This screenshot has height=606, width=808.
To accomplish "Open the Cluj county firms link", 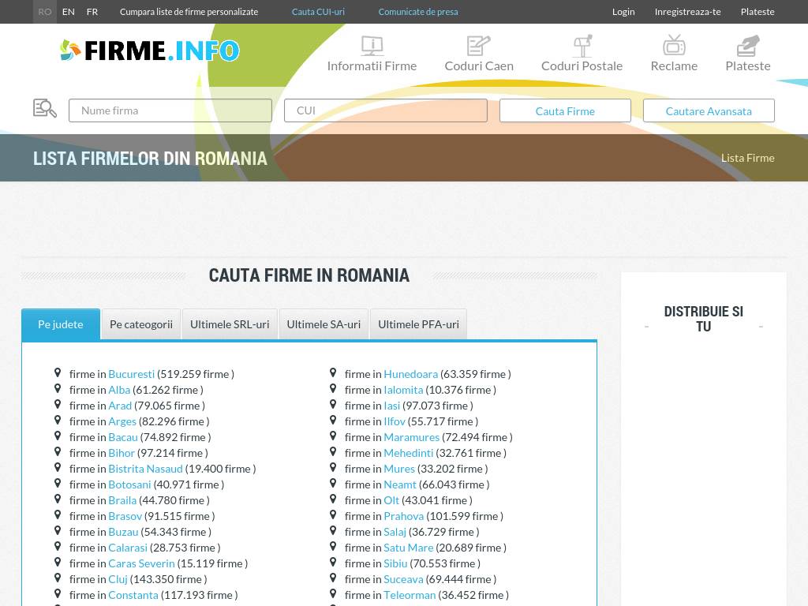I will pos(118,579).
